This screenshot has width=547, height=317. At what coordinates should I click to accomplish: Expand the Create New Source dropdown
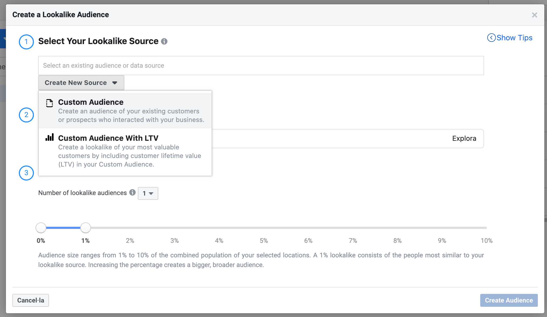(x=81, y=83)
